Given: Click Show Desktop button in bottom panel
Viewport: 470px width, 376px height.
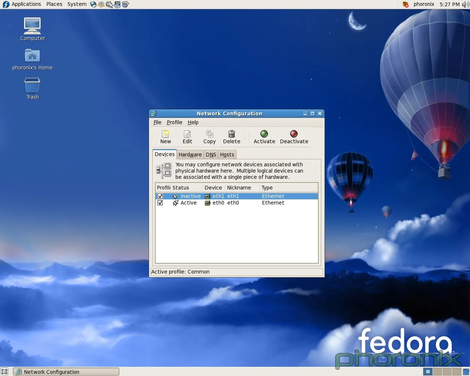Looking at the screenshot, I should click(4, 372).
